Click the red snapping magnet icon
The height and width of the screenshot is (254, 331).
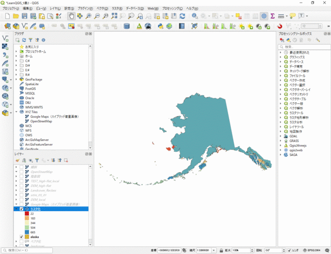[280, 26]
